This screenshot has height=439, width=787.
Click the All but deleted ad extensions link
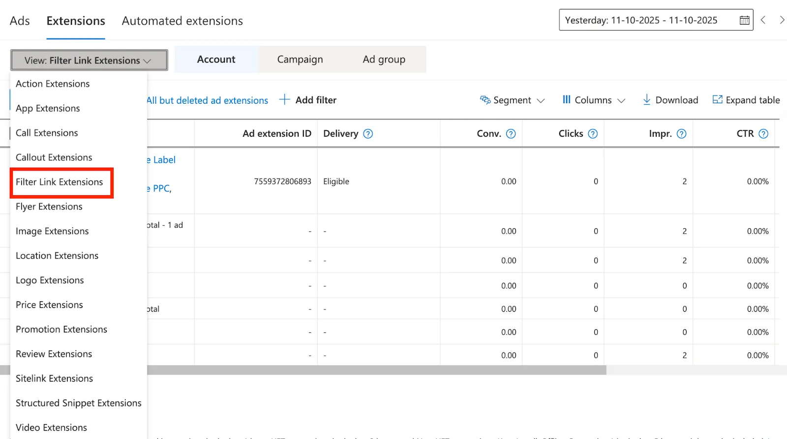pos(208,100)
